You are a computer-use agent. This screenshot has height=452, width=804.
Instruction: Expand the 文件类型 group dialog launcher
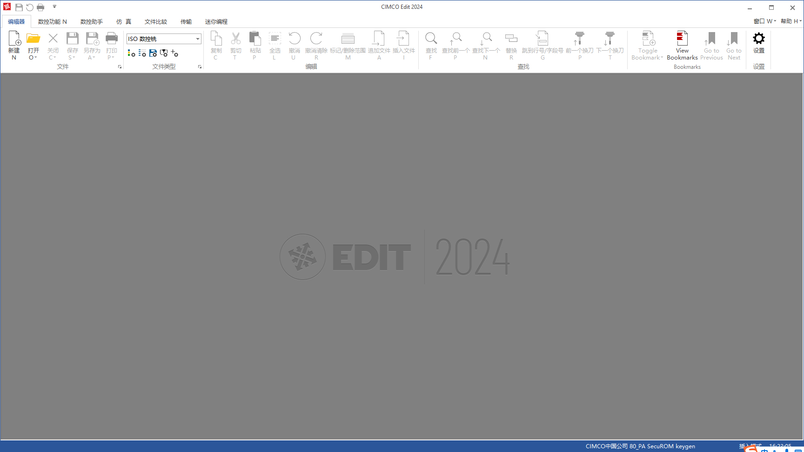point(200,67)
